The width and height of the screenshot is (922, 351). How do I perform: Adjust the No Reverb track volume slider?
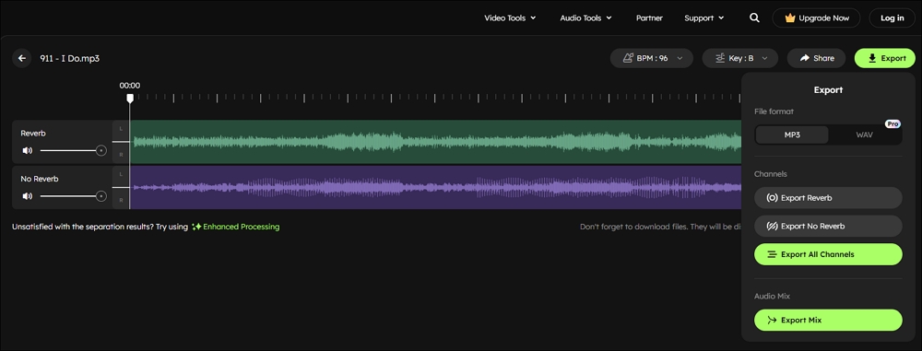pos(73,196)
